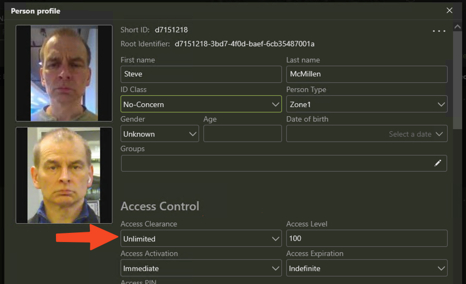This screenshot has width=466, height=284.
Task: Open the three-dot more options menu
Action: pos(439,31)
